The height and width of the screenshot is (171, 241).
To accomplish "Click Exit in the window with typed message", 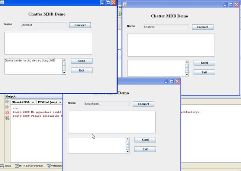I will pyautogui.click(x=81, y=70).
